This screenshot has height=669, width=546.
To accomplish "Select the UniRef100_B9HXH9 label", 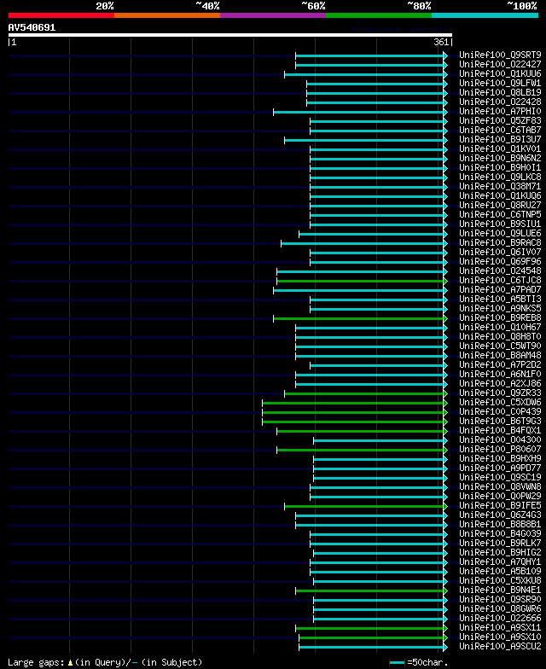I will (x=500, y=459).
